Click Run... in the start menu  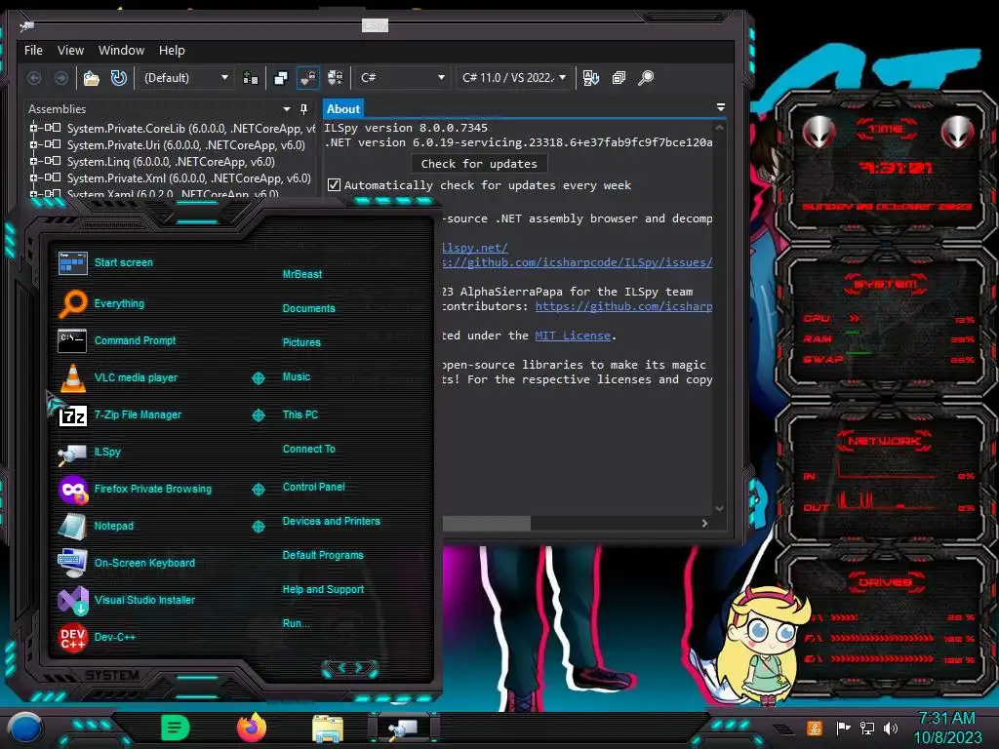[x=297, y=623]
